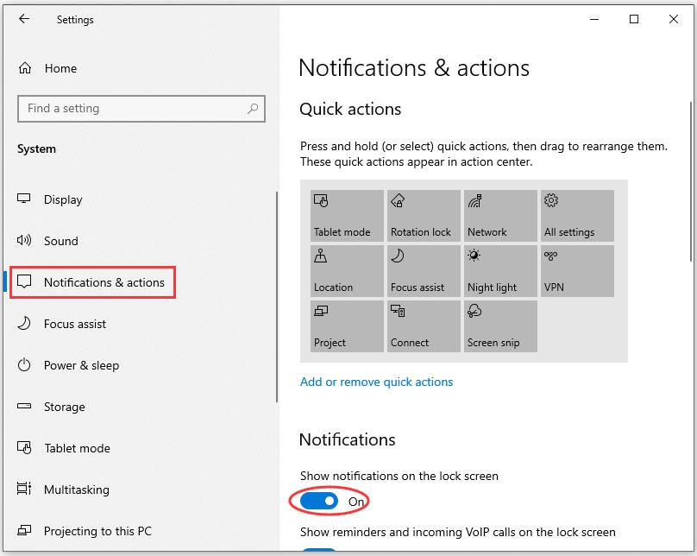This screenshot has height=556, width=697.
Task: Minimize the Settings window
Action: 594,19
